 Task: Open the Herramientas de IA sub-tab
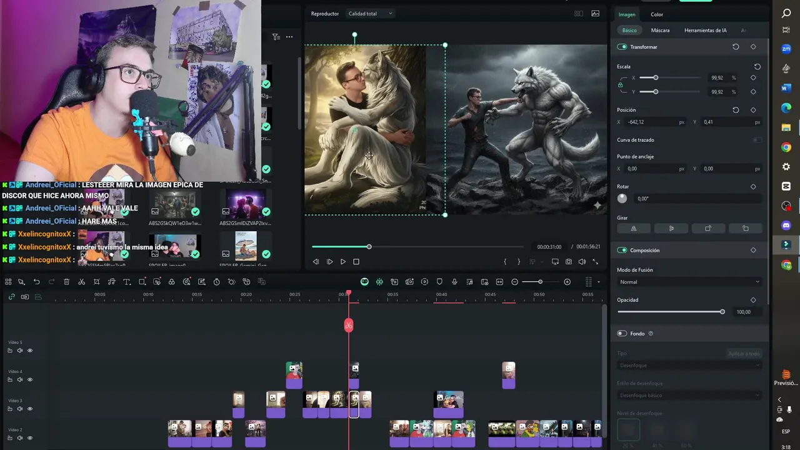click(706, 30)
